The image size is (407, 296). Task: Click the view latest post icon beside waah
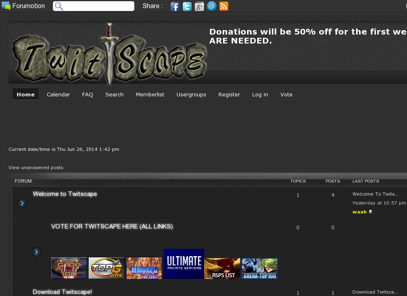tap(371, 212)
